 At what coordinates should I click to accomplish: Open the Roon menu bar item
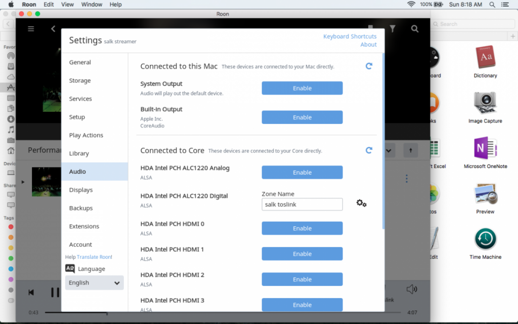[x=29, y=5]
